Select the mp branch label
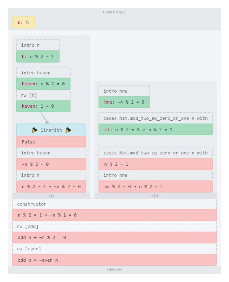 51,195
